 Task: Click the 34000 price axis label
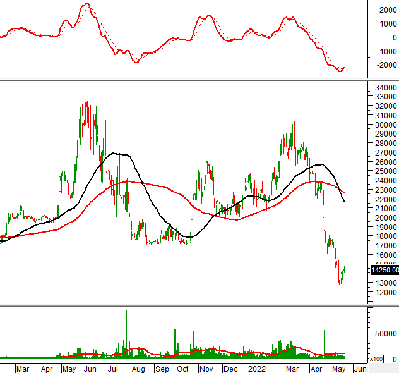384,87
